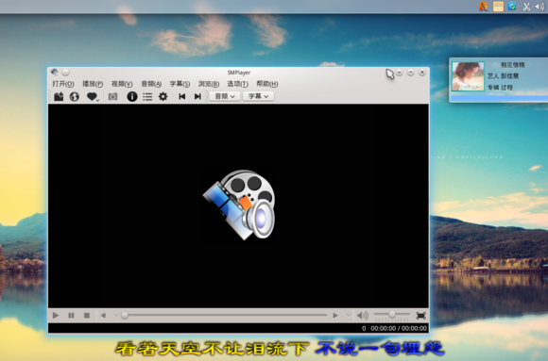Minimize the SMPlayer window with the chevron-down button

pyautogui.click(x=399, y=73)
